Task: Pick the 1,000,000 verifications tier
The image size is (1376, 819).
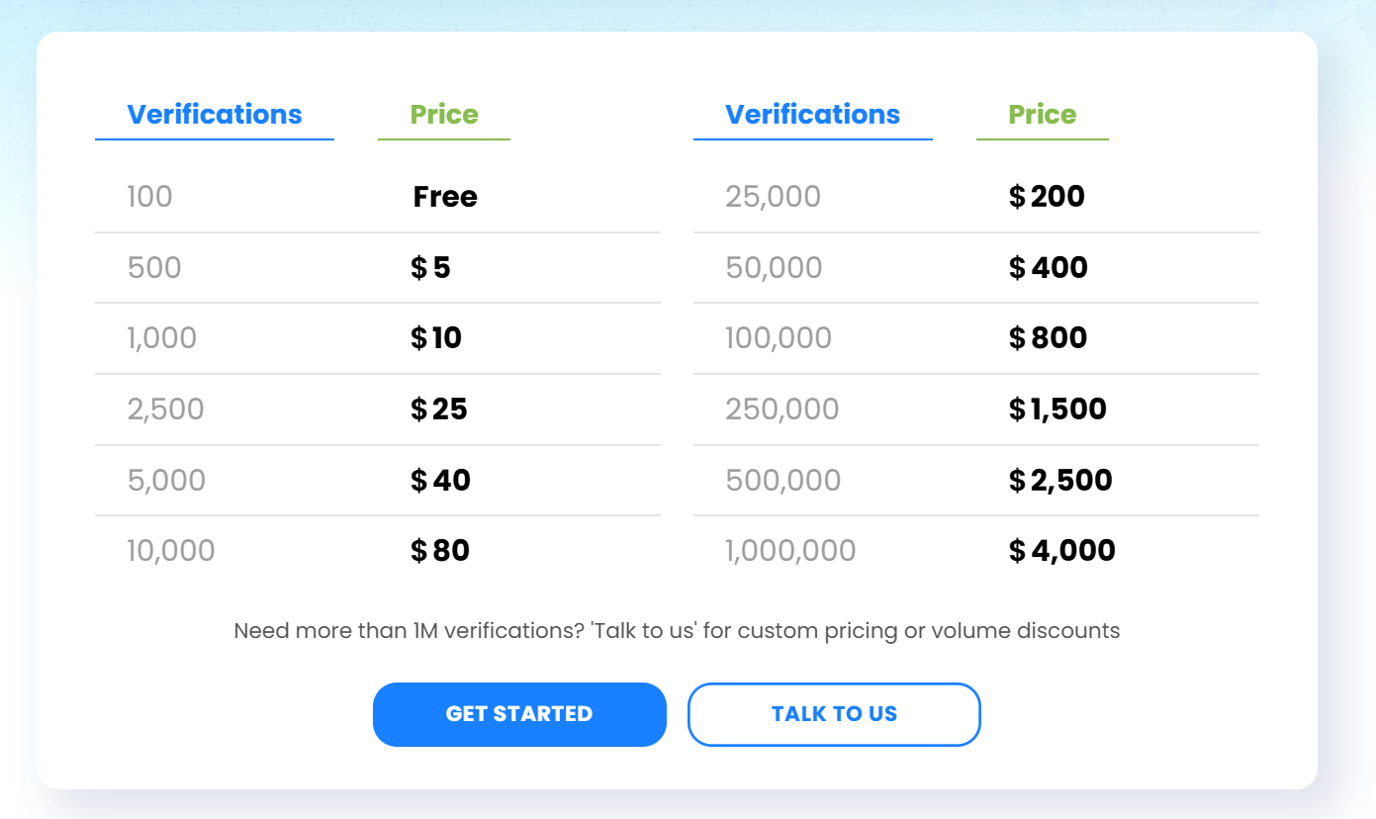Action: coord(790,551)
